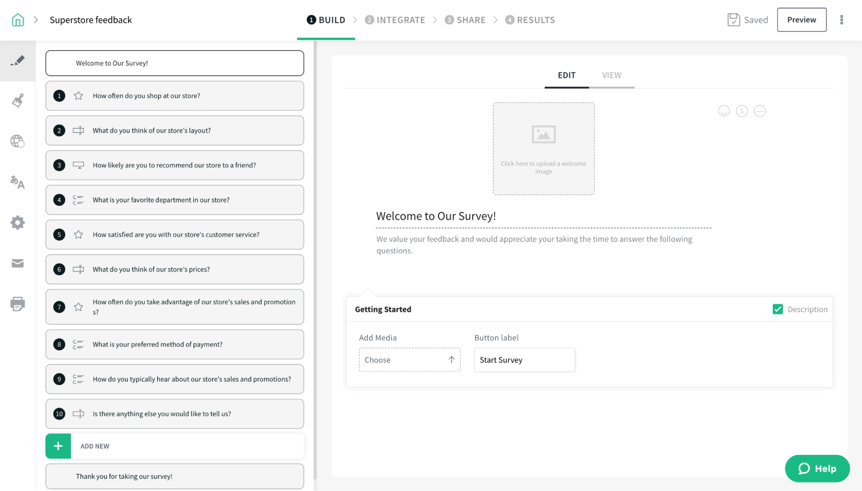This screenshot has width=862, height=491.
Task: Click the dollar sign circle icon
Action: point(742,111)
